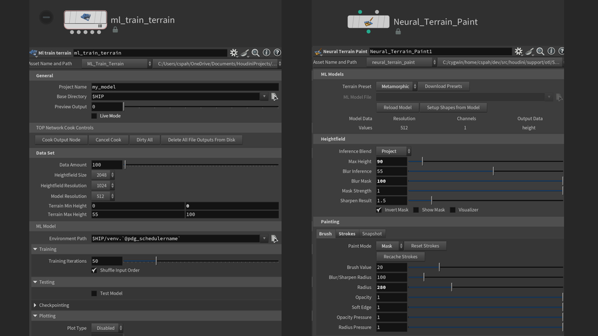The image size is (598, 336).
Task: Click the search icon in Neural Terrain Paint header
Action: [540, 51]
